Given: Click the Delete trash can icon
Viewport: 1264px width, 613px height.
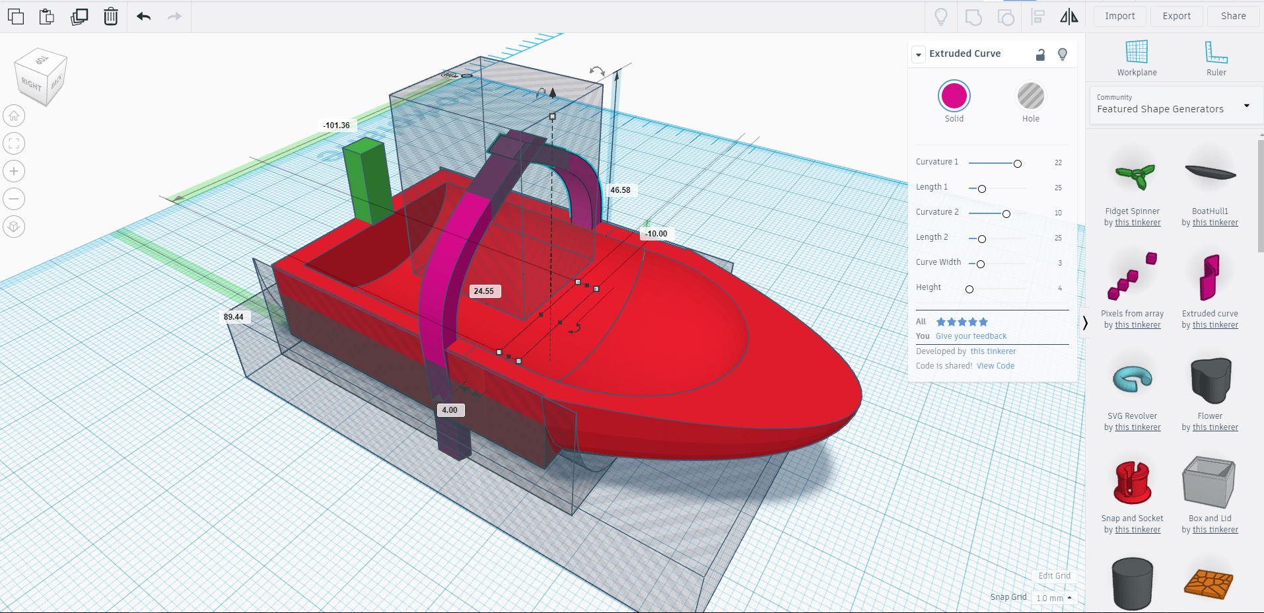Looking at the screenshot, I should click(110, 16).
